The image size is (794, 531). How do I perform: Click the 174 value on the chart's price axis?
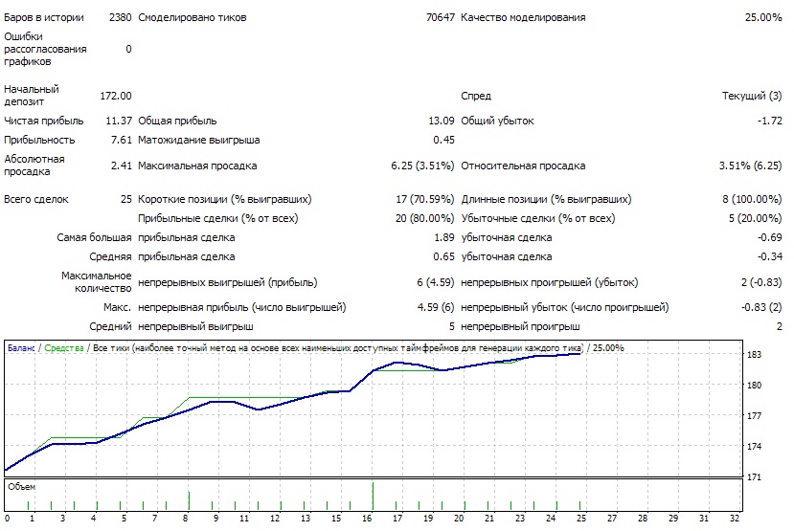tap(754, 447)
